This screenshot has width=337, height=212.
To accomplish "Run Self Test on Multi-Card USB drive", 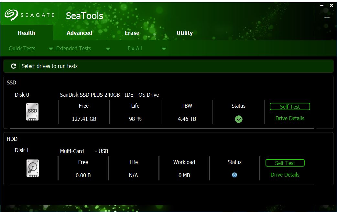I will point(285,163).
